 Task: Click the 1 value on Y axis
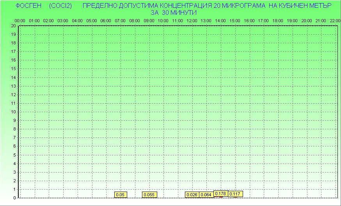(x=15, y=190)
